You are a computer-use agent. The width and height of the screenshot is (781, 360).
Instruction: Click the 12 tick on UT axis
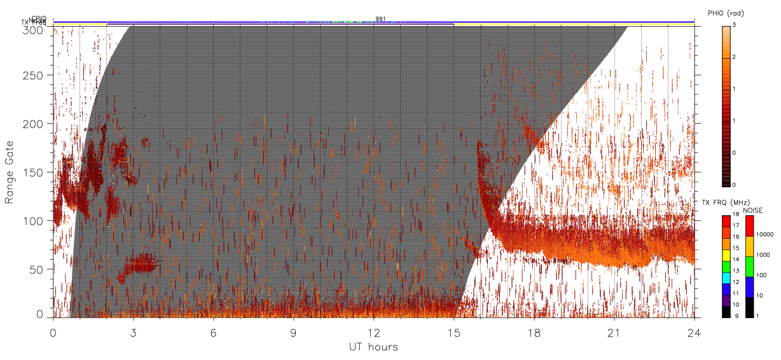tap(374, 331)
